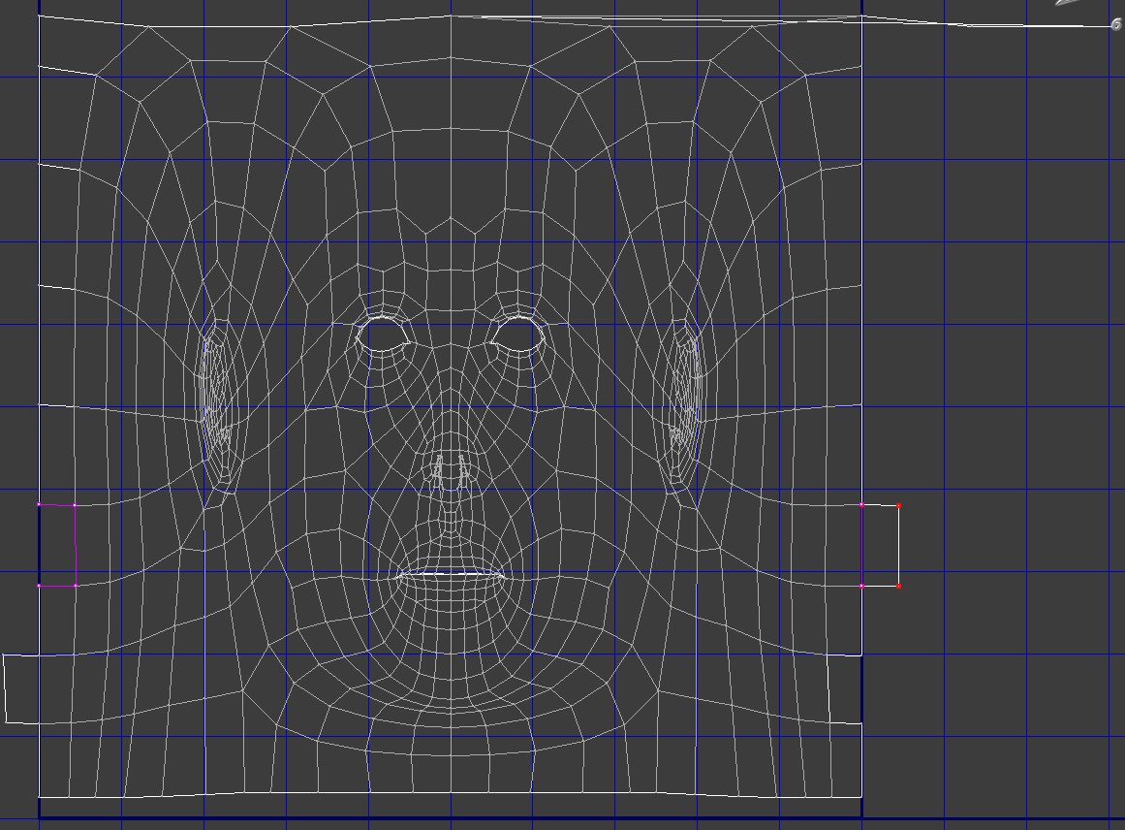Click the dense right ear mesh
This screenshot has height=830, width=1125.
pos(687,398)
